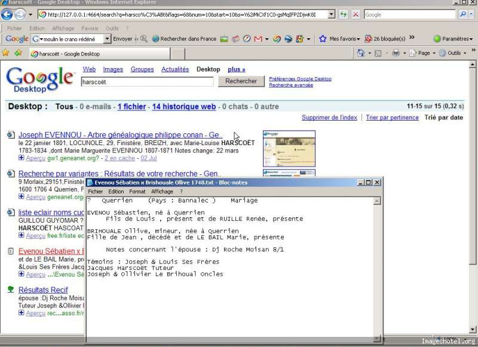Open the Format menu in Bloc-notes
Screen dimensions: 478x347
137,191
